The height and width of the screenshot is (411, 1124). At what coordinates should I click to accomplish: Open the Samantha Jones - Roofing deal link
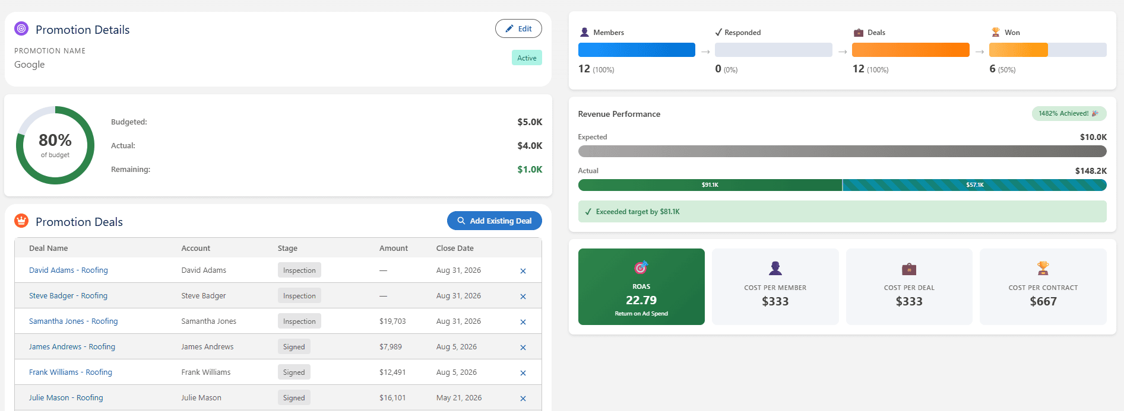[x=74, y=321]
